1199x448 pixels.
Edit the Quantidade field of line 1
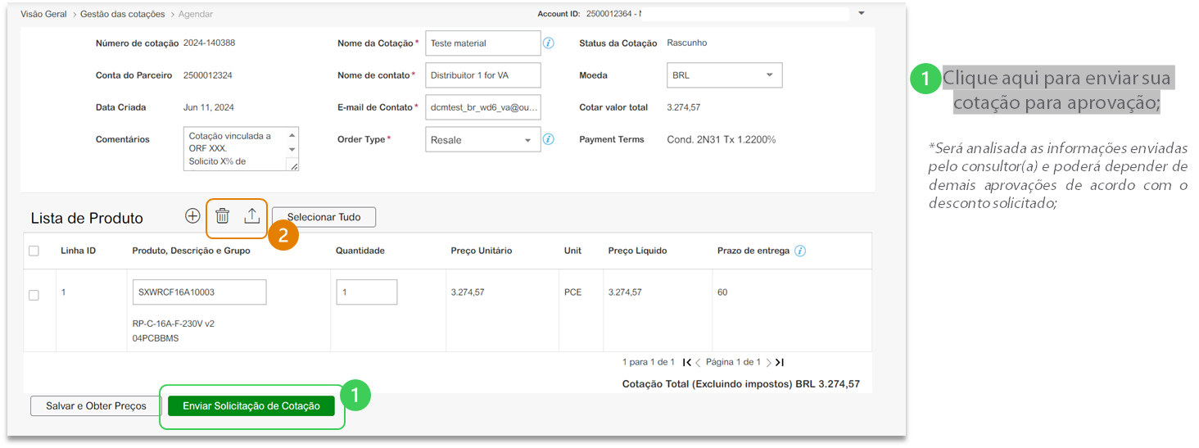point(367,292)
